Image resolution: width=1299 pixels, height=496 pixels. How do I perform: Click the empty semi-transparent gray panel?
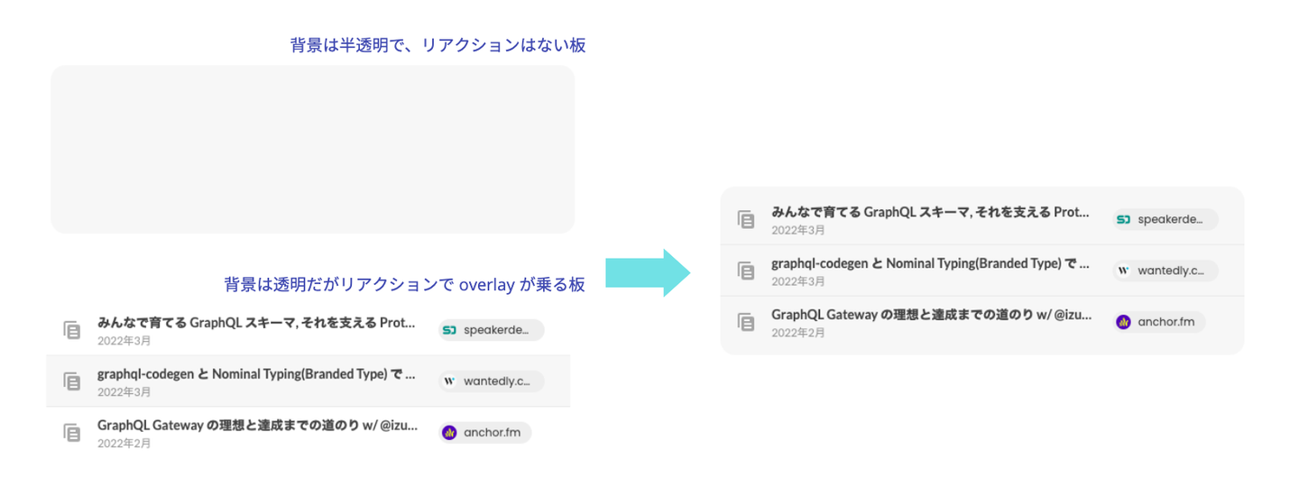[x=312, y=149]
